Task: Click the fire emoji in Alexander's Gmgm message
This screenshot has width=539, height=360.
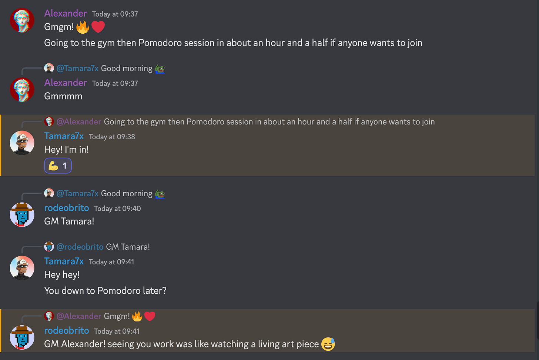Action: pyautogui.click(x=83, y=27)
